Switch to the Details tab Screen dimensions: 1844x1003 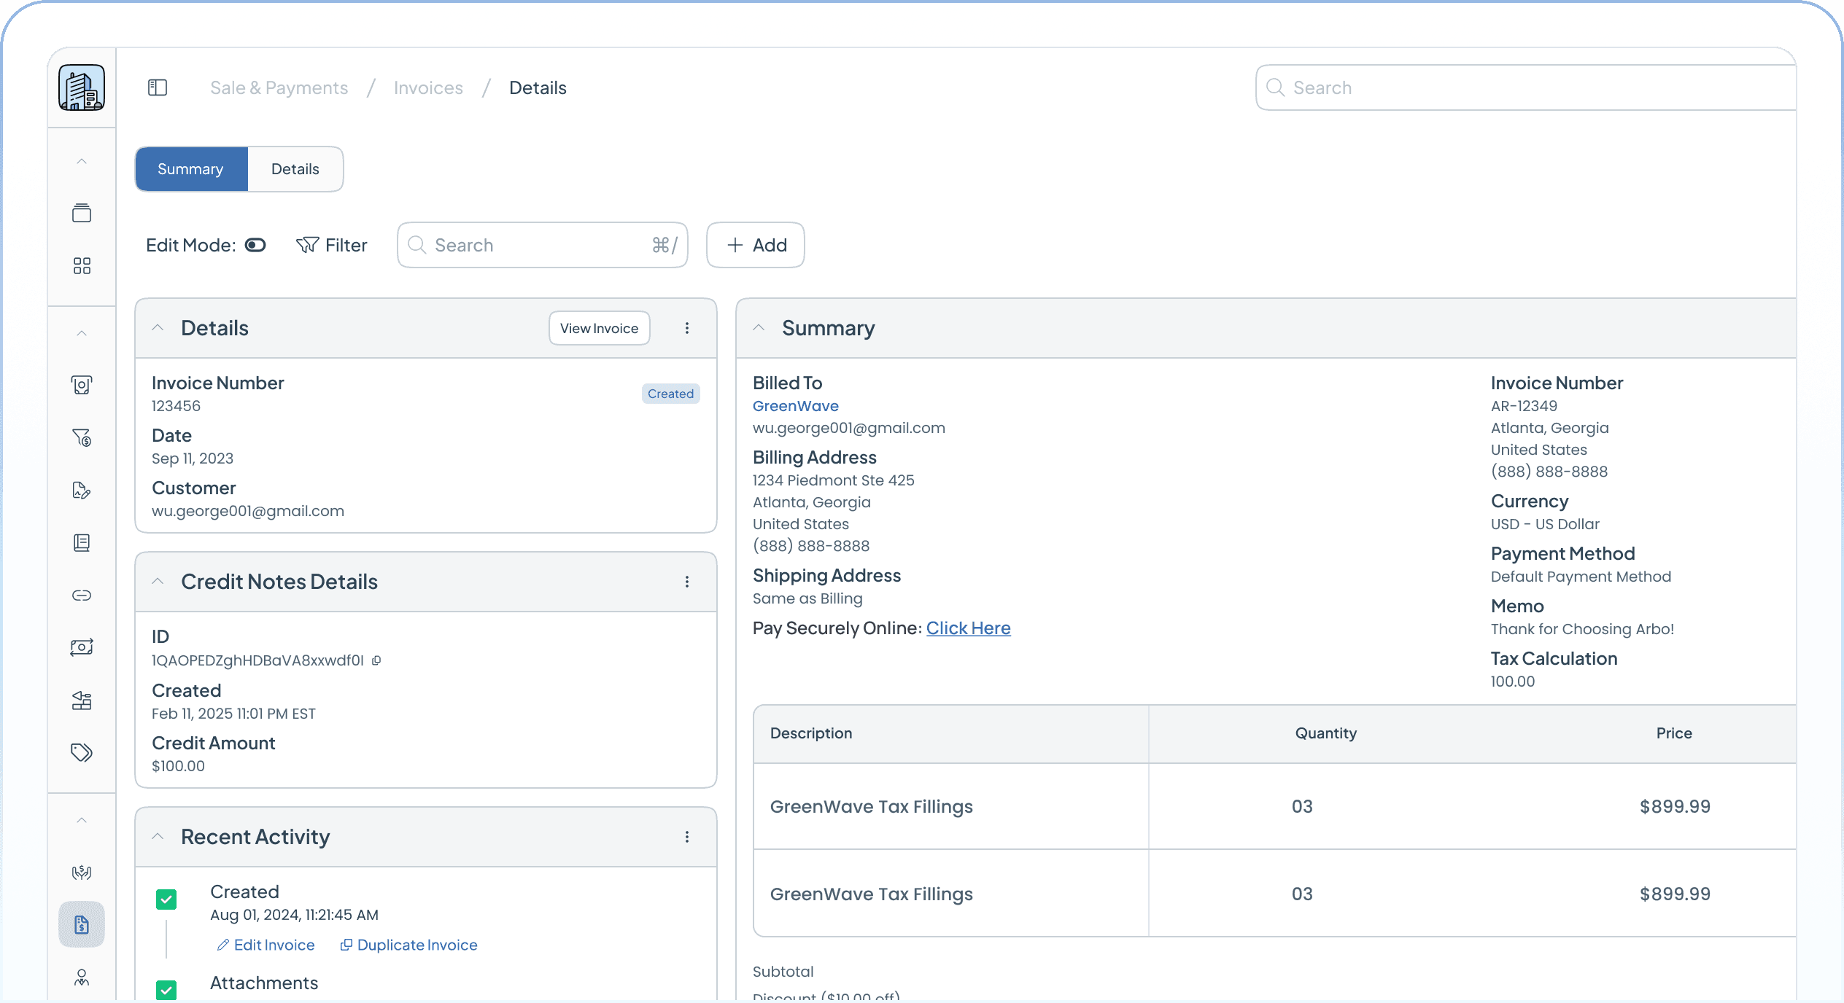[x=295, y=169]
